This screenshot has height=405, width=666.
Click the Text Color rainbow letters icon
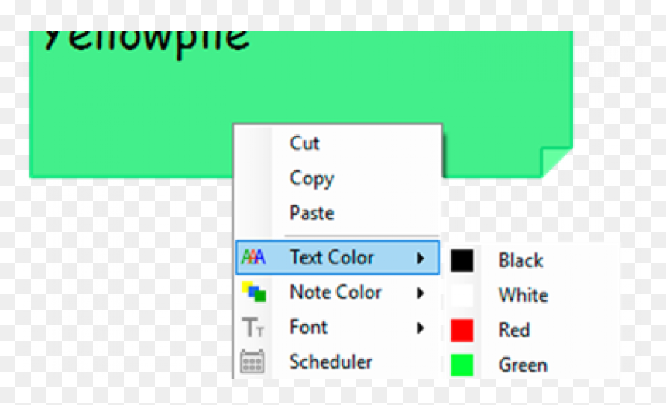(253, 257)
